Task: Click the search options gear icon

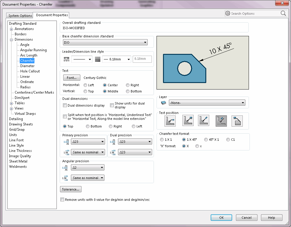Action: (227, 13)
